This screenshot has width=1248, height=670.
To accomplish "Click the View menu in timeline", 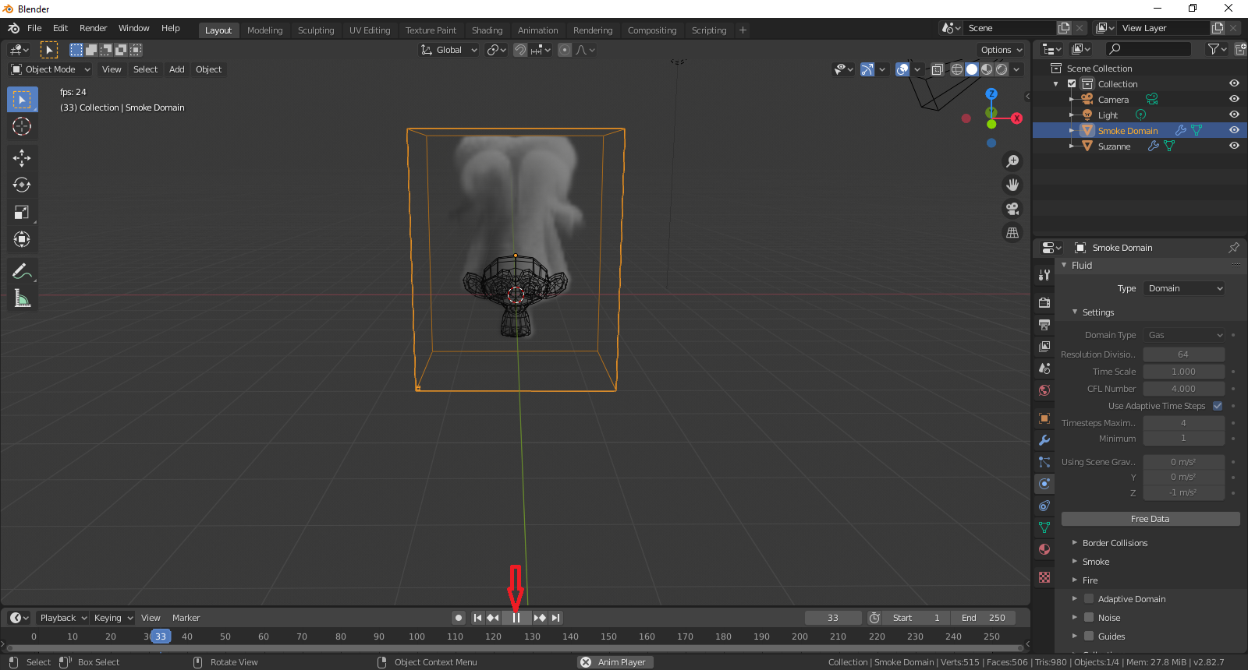I will tap(151, 618).
